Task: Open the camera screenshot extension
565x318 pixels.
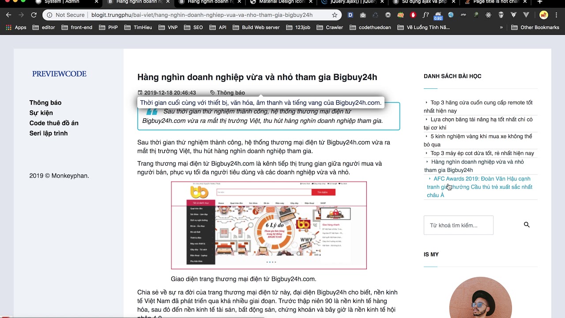Action: pyautogui.click(x=363, y=15)
